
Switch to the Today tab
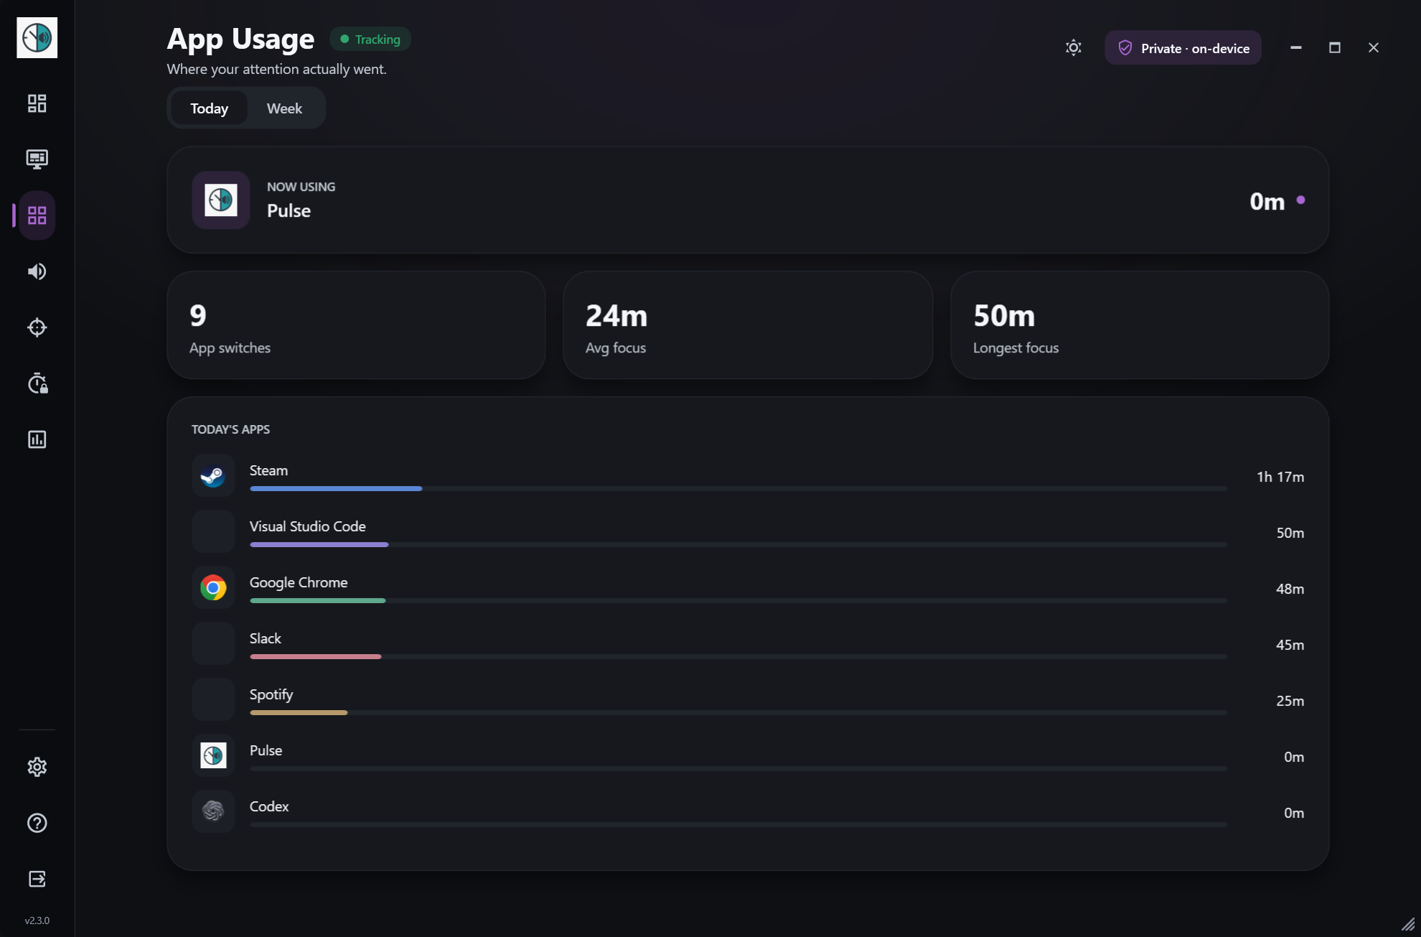(209, 108)
